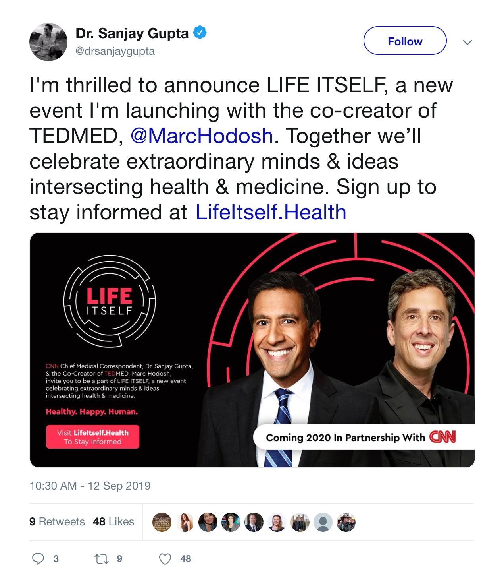This screenshot has width=504, height=585.
Task: Expand the tweet options chevron
Action: pos(467,42)
